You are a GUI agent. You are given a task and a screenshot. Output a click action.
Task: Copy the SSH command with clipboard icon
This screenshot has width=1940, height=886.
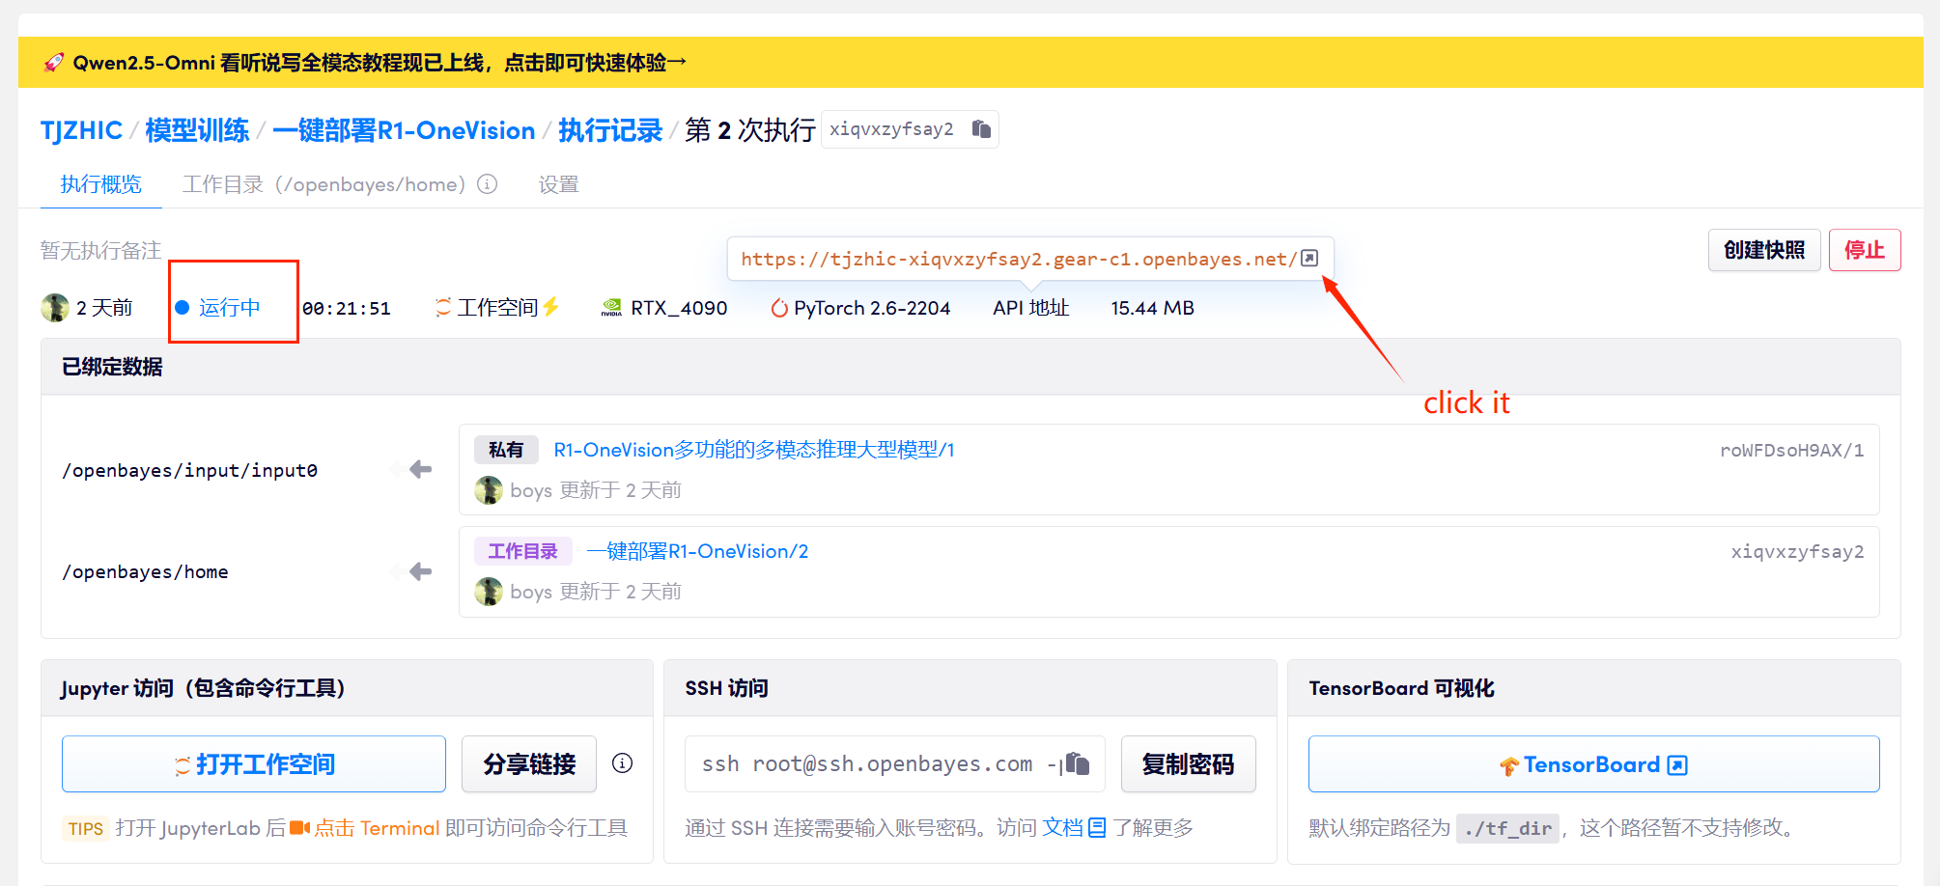[1076, 764]
